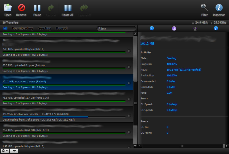The height and width of the screenshot is (154, 229).
Task: Open the settings gear dropdown
Action: [5, 151]
